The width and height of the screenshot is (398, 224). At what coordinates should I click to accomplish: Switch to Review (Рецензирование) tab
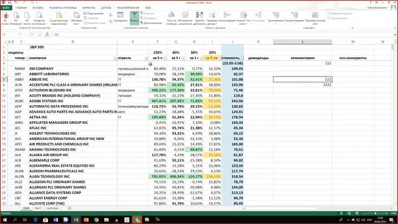(x=128, y=8)
